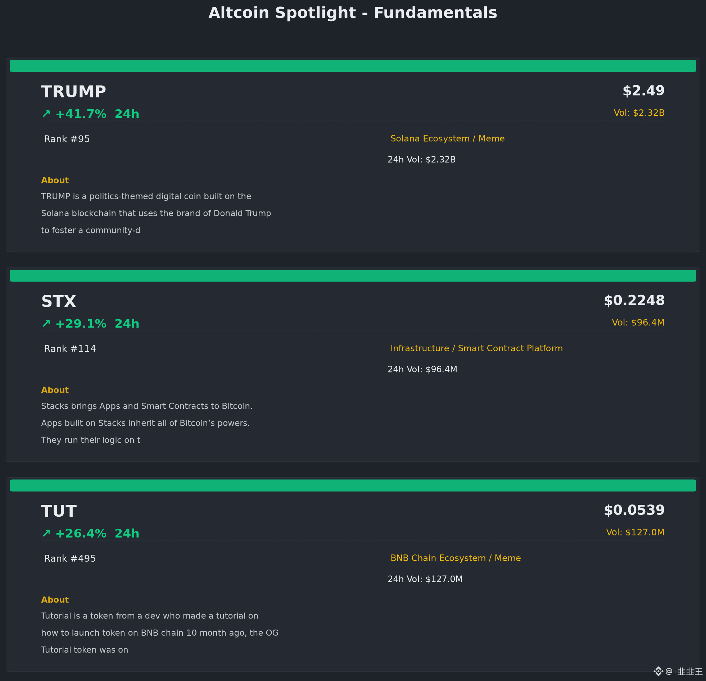Click the STX About heading
This screenshot has width=706, height=681.
click(55, 390)
